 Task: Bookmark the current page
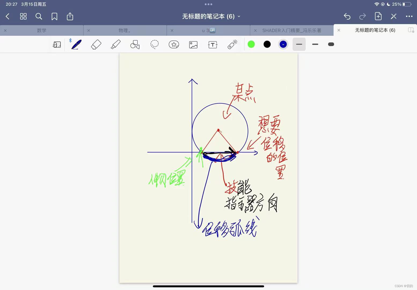pos(54,17)
